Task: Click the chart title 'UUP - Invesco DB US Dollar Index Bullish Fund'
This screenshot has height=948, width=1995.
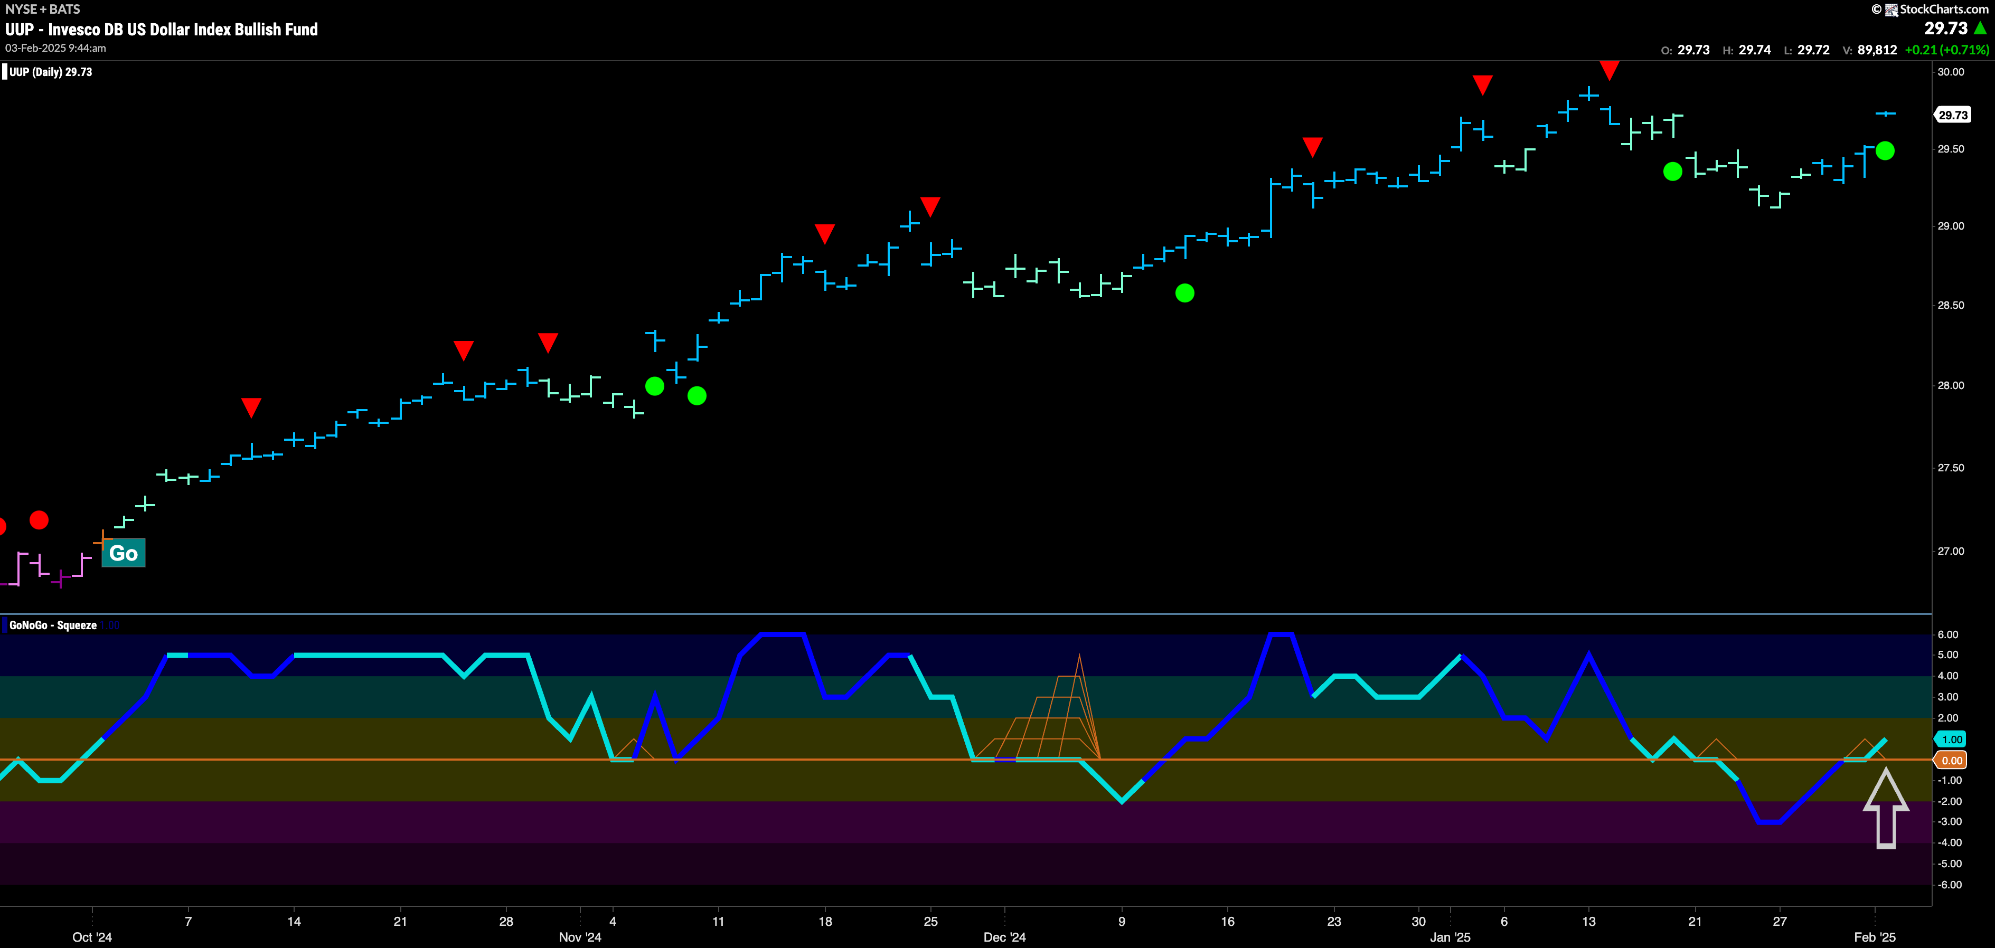Action: [162, 30]
